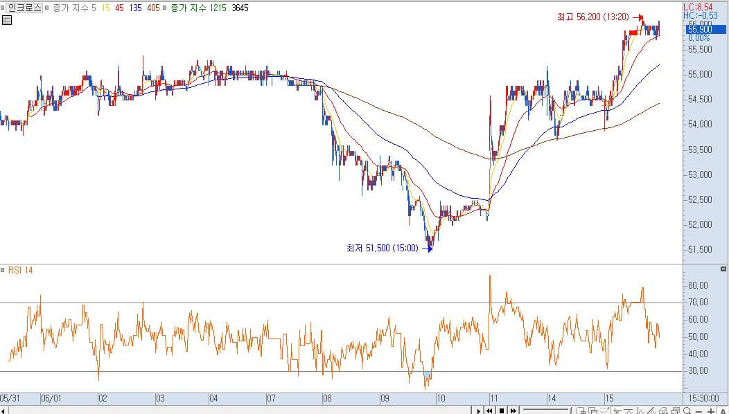Click the 최저 51,500 (15:00) low annotation
The width and height of the screenshot is (729, 414).
(382, 248)
